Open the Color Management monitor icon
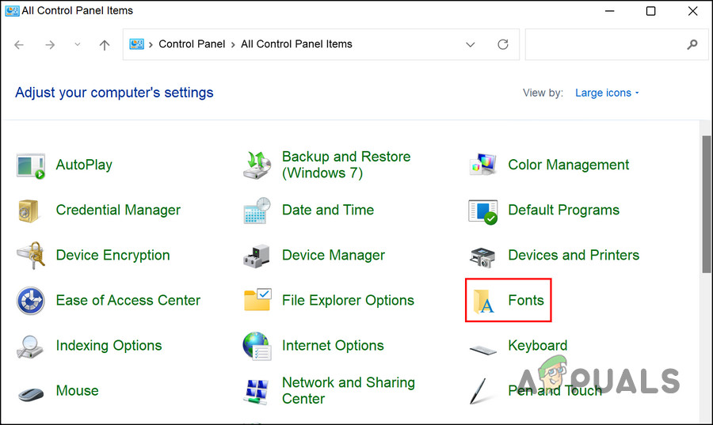This screenshot has width=713, height=425. pyautogui.click(x=483, y=165)
